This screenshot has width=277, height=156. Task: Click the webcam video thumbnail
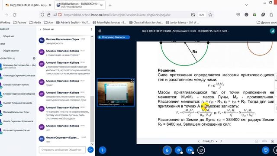pos(116,92)
